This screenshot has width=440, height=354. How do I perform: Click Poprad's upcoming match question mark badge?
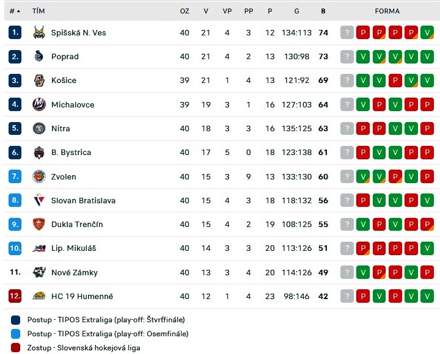click(347, 57)
